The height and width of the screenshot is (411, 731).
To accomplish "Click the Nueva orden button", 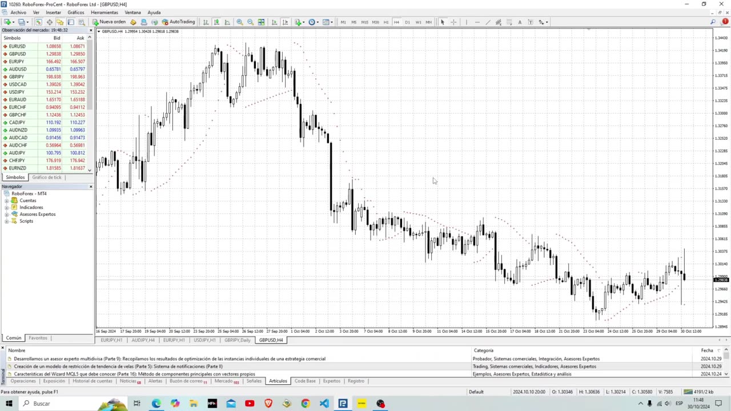I will pyautogui.click(x=109, y=22).
